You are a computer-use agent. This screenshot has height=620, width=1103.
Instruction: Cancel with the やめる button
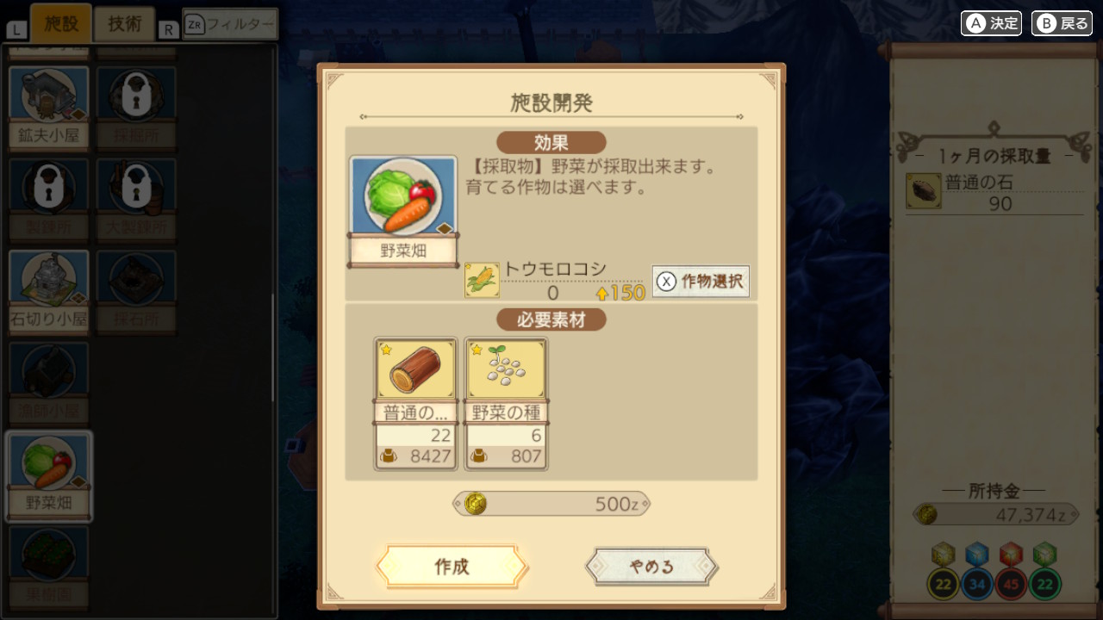651,566
